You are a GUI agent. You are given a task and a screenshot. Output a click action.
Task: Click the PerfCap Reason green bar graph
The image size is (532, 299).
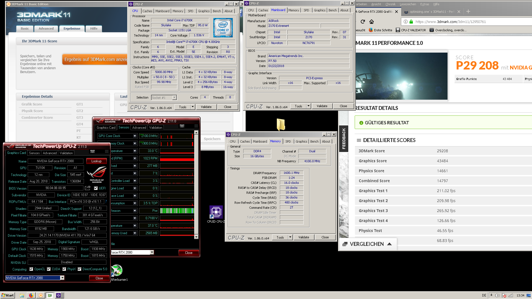pos(177,211)
